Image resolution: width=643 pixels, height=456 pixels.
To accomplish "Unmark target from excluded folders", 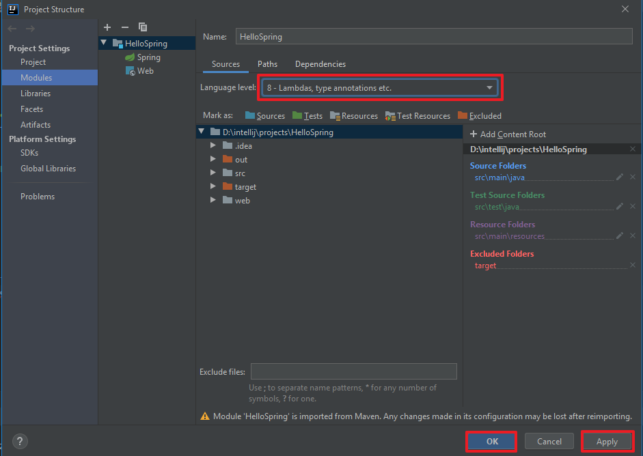I will click(x=633, y=265).
